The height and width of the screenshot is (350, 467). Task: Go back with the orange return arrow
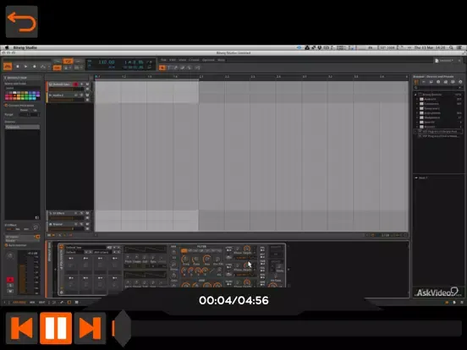pyautogui.click(x=22, y=22)
